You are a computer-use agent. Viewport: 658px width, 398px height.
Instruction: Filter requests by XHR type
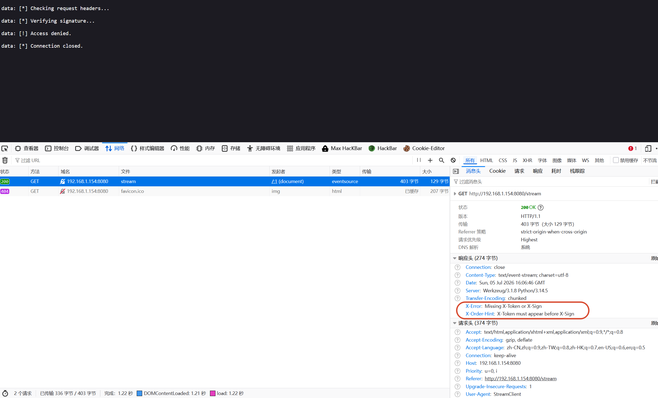click(x=527, y=160)
